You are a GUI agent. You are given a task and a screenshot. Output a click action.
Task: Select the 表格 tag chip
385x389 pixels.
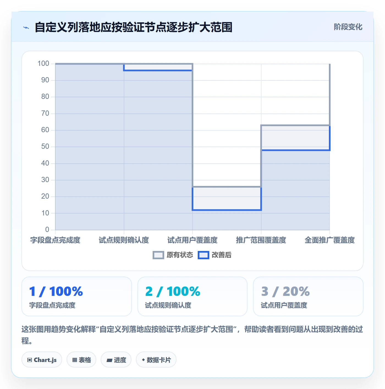coord(81,360)
